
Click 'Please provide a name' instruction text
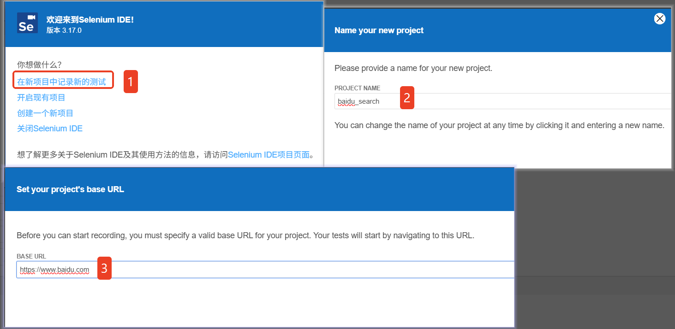tap(413, 68)
